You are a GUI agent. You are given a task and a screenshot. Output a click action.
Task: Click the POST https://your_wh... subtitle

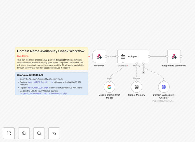click(163, 101)
